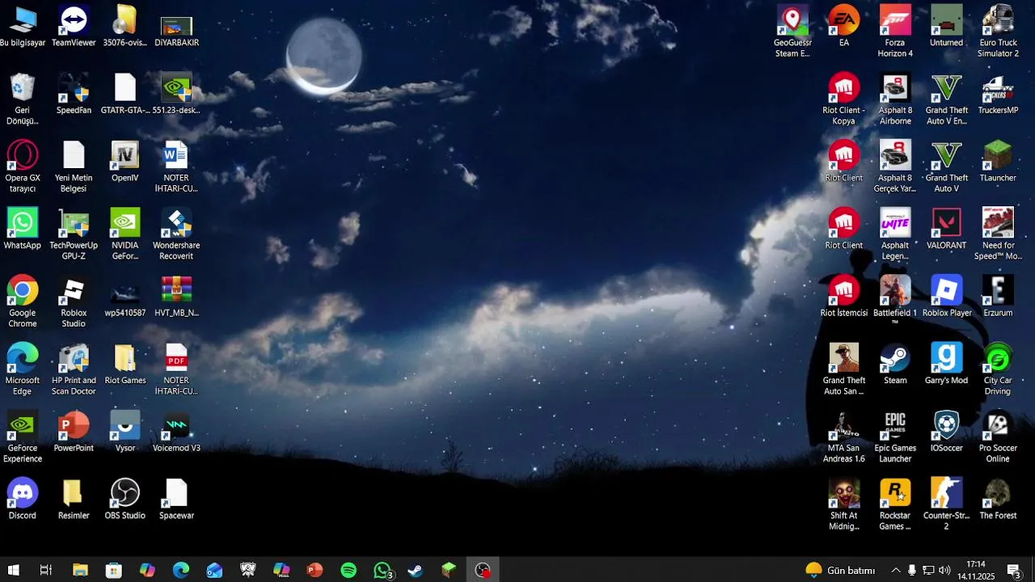
Task: Select the Euro Truck Simulator 2 icon
Action: coord(998,32)
